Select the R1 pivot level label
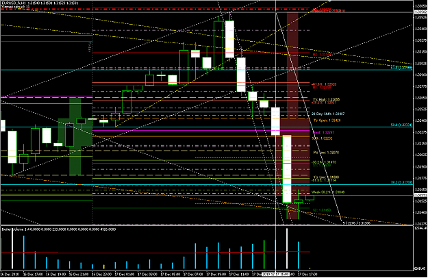The image size is (428, 278). click(322, 88)
